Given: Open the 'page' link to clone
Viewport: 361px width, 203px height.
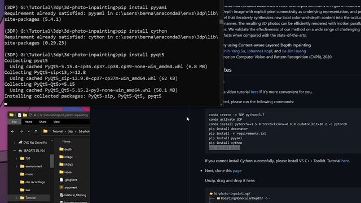Looking at the screenshot, I should tap(237, 171).
